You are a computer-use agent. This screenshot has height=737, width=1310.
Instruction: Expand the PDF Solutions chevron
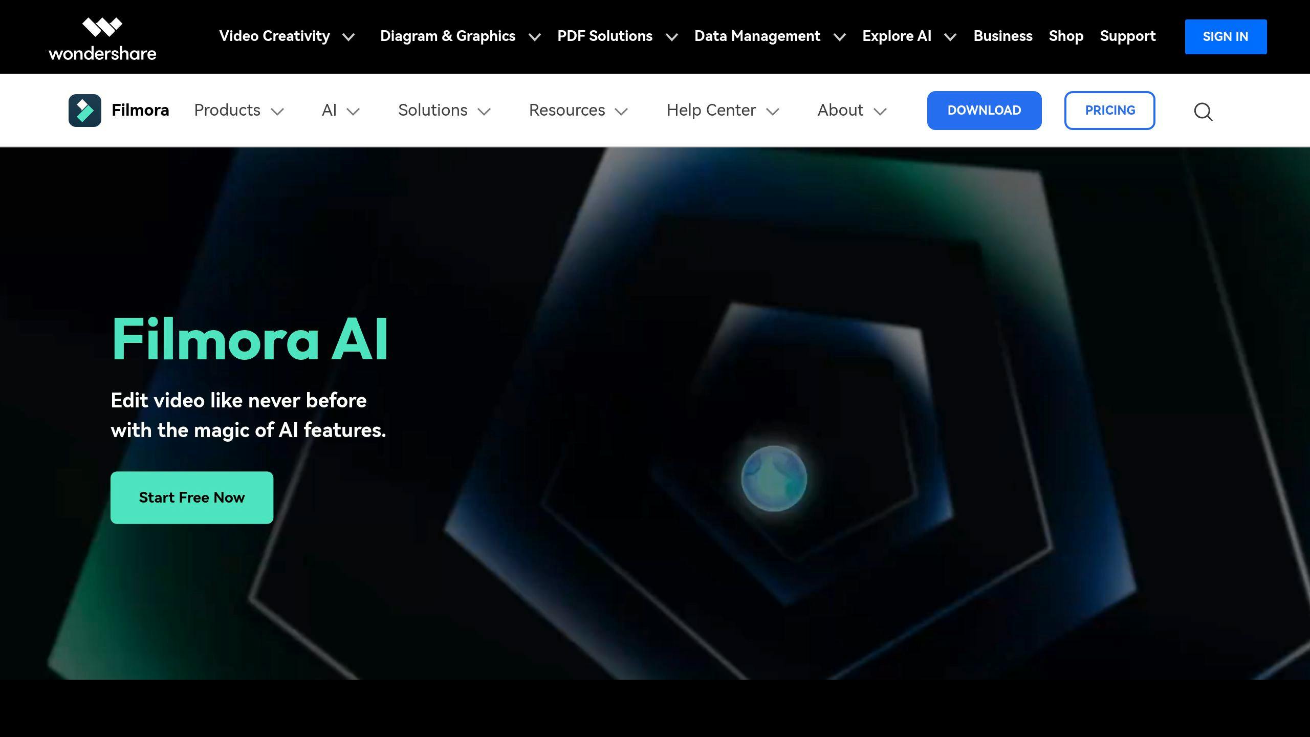[672, 37]
